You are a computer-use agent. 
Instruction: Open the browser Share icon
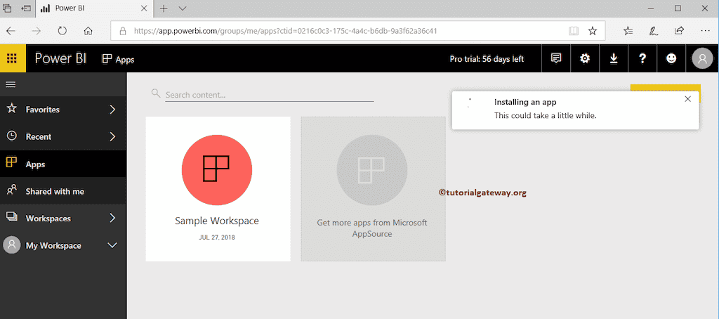679,31
